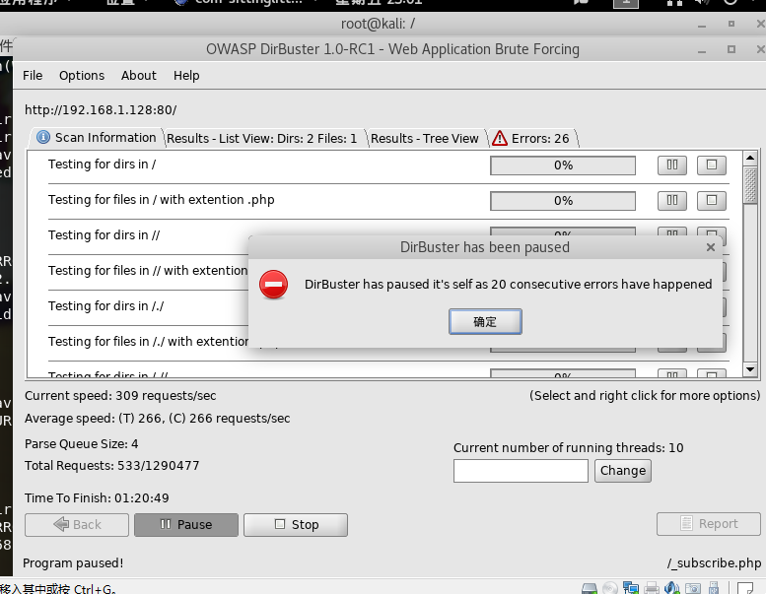Click the CD/DVD drive icon in VM status bar

coord(609,588)
